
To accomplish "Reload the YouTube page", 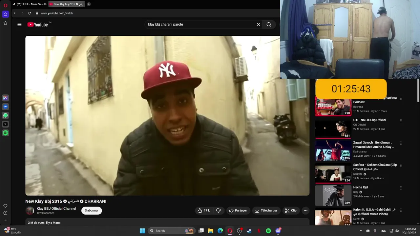I will pyautogui.click(x=30, y=13).
